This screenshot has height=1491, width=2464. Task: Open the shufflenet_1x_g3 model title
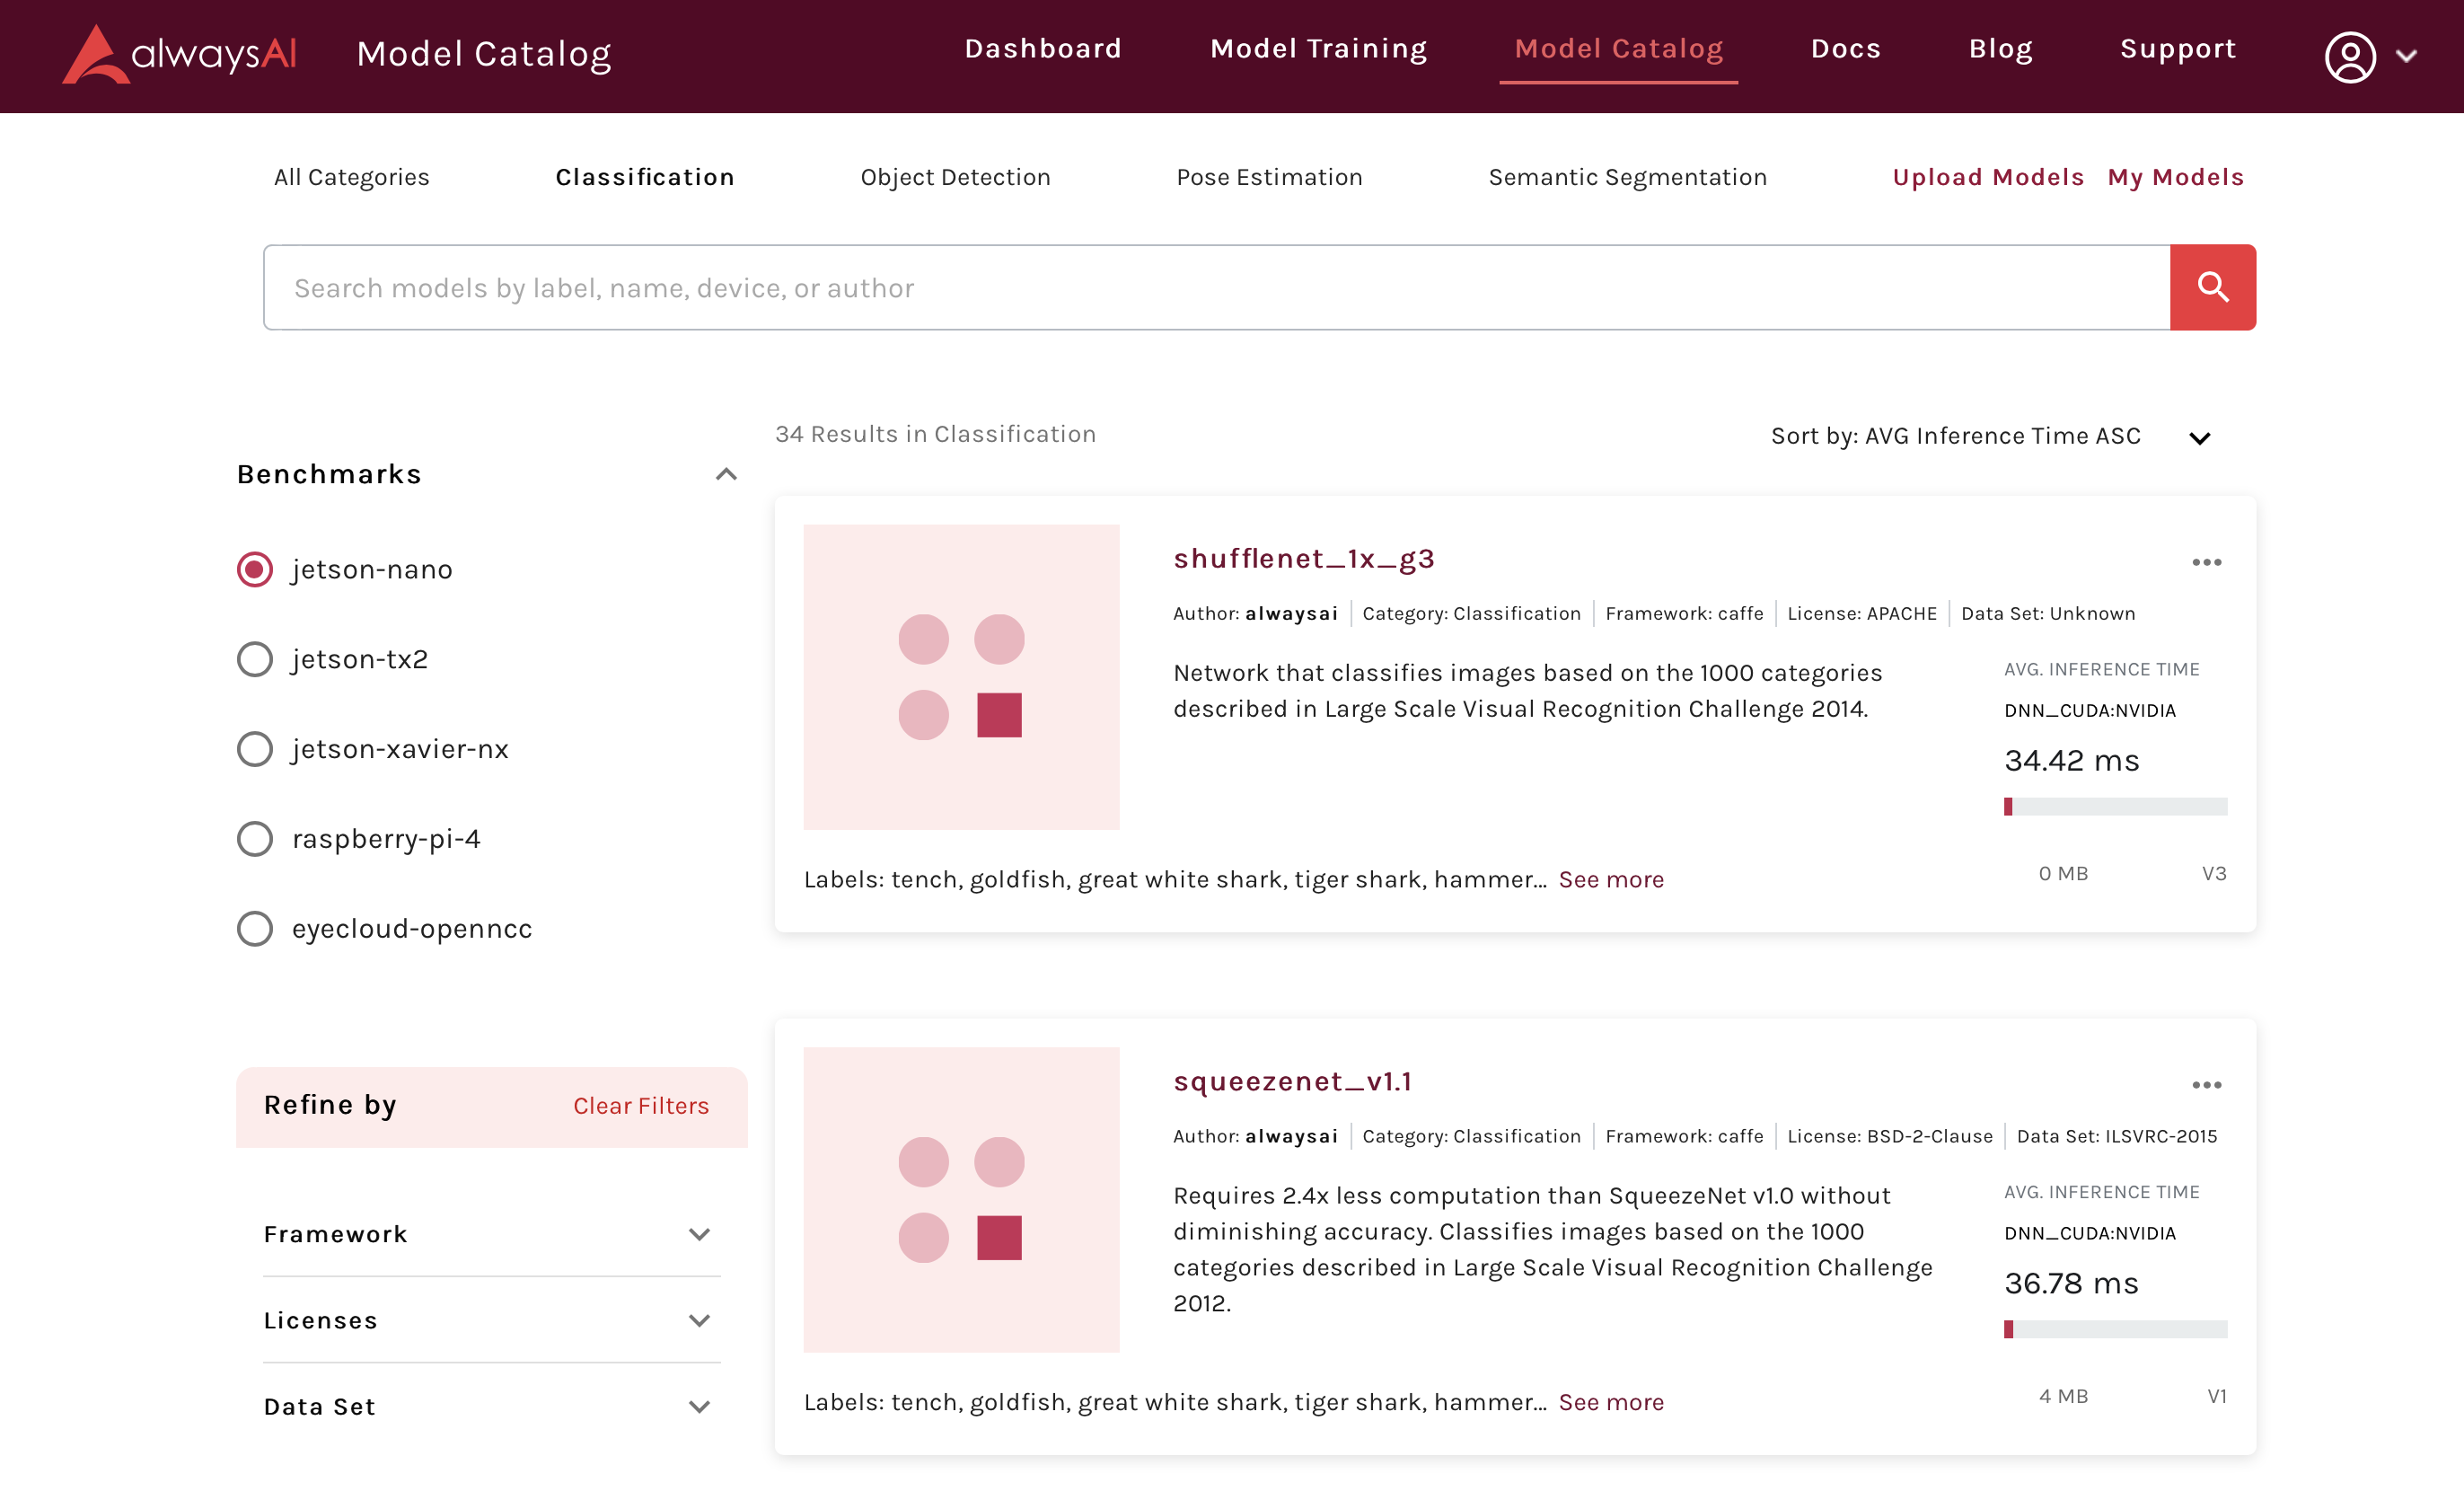1303,558
